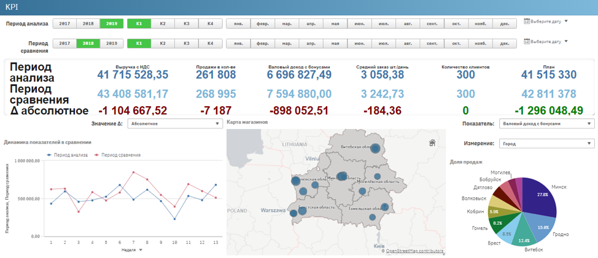Click delta value -1 104 667,52
598x258 pixels.
tap(133, 111)
